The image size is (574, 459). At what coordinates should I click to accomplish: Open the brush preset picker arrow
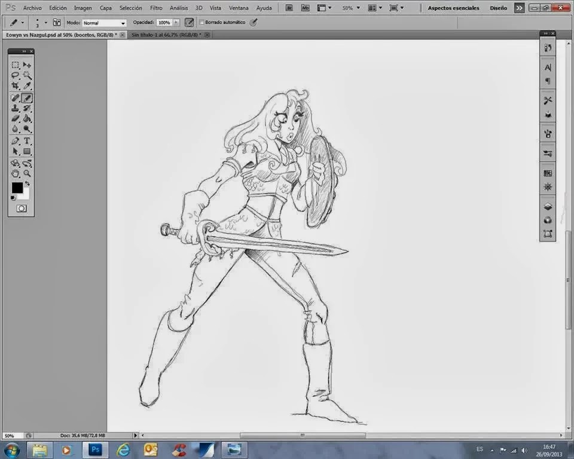click(x=46, y=22)
